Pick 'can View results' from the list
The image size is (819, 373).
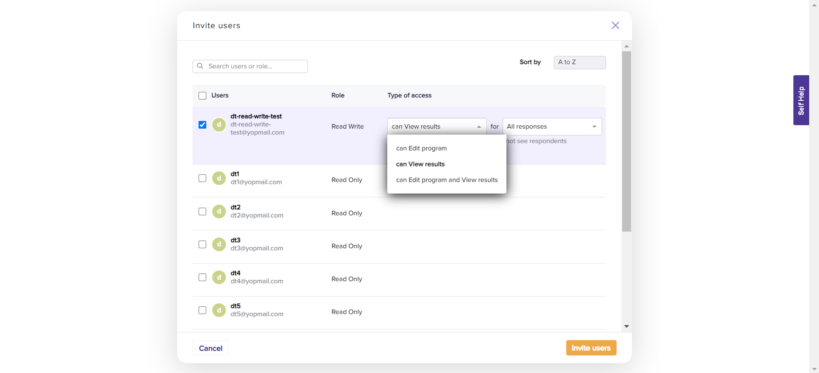coord(420,164)
